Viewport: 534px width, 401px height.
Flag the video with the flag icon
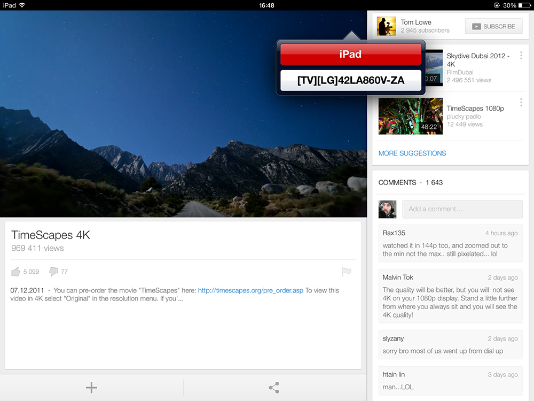point(347,272)
